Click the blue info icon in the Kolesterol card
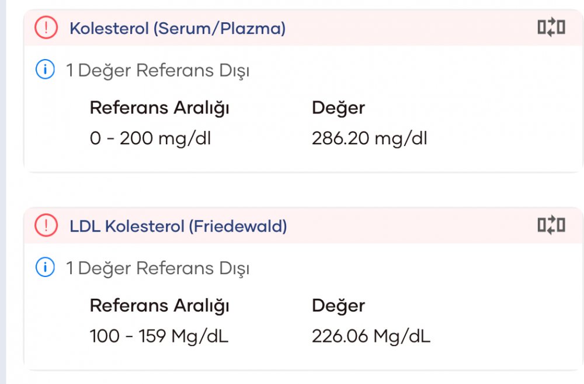 click(x=45, y=71)
